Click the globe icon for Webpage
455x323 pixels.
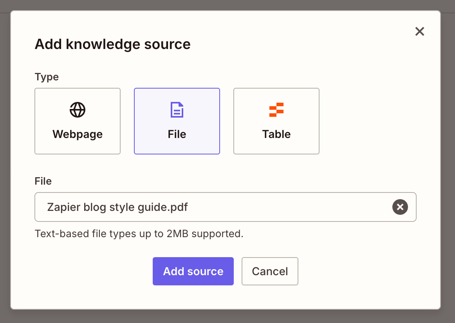pyautogui.click(x=78, y=110)
